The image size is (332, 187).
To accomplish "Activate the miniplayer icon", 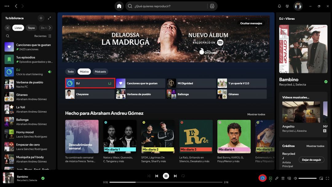I will (321, 178).
